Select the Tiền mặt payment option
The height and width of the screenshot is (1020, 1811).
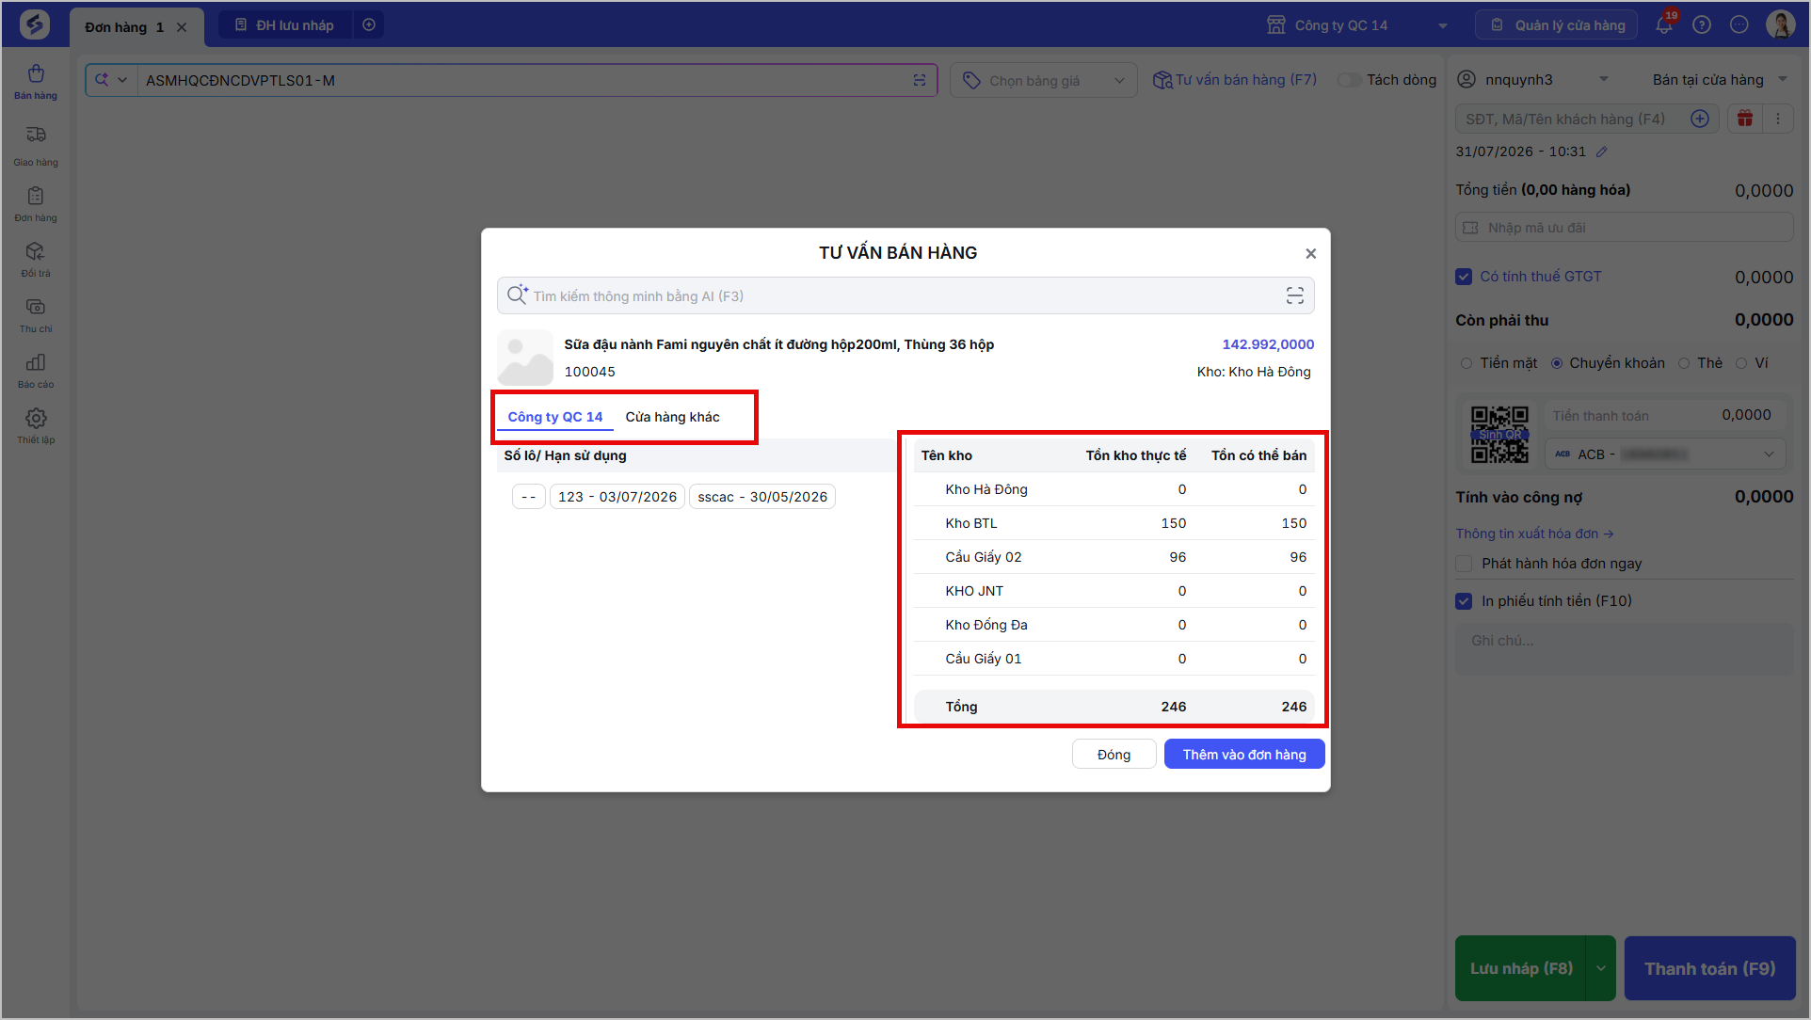coord(1466,363)
